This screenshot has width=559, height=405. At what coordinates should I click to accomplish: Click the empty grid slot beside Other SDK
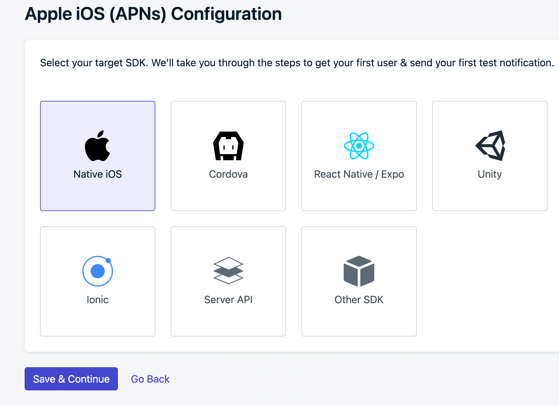(x=489, y=281)
